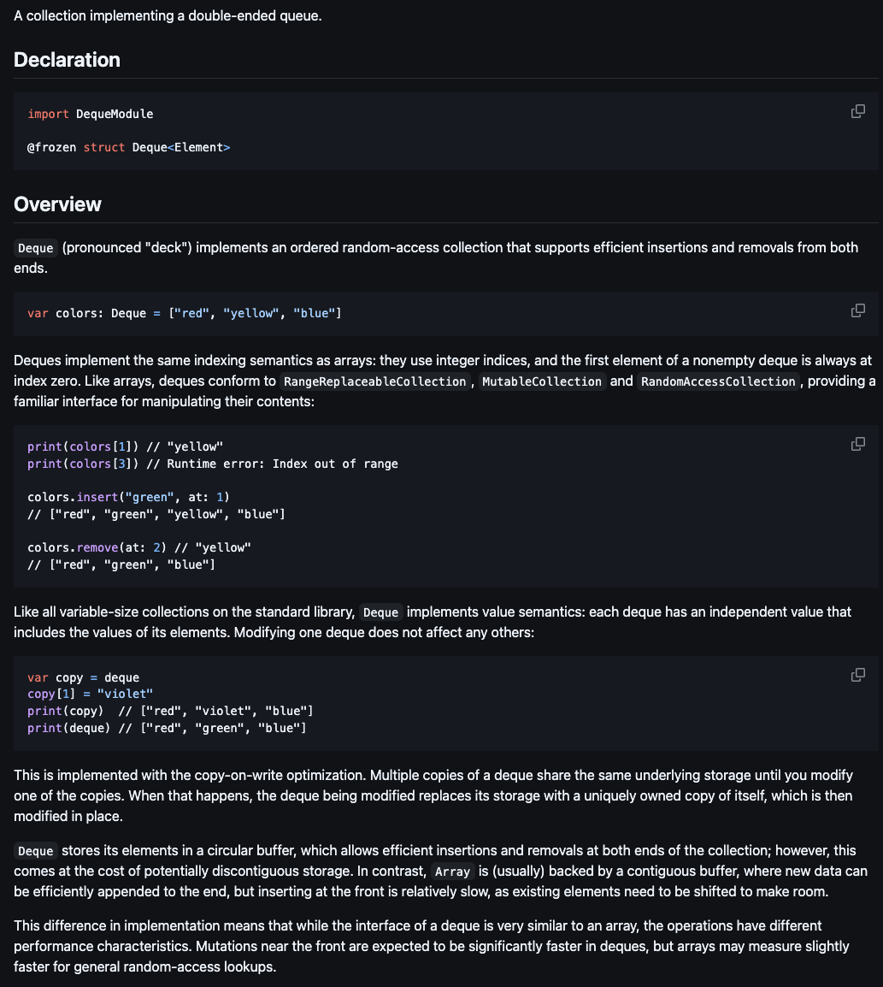Click the MutableCollection inline code term
Image resolution: width=883 pixels, height=987 pixels.
coord(542,381)
